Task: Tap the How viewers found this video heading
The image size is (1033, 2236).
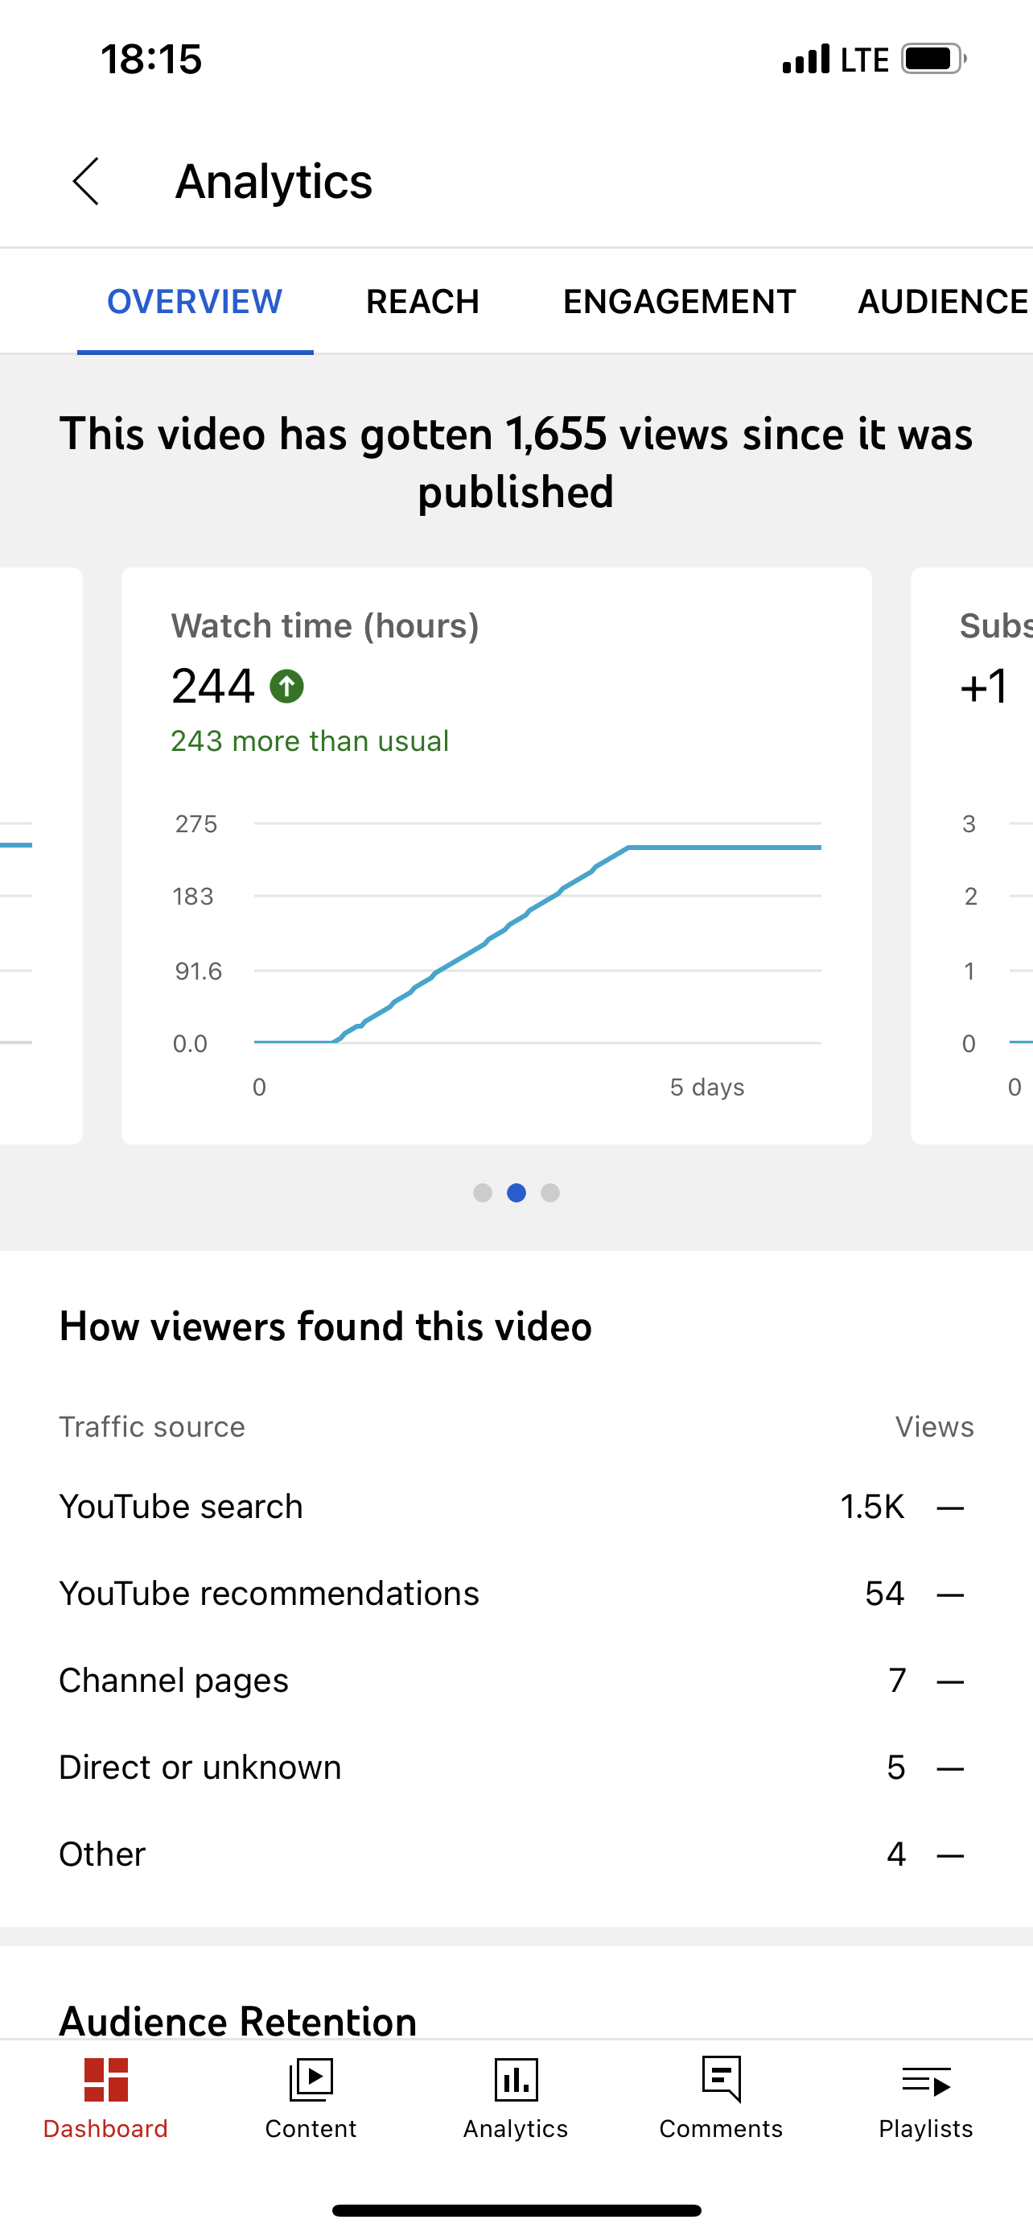Action: coord(325,1326)
